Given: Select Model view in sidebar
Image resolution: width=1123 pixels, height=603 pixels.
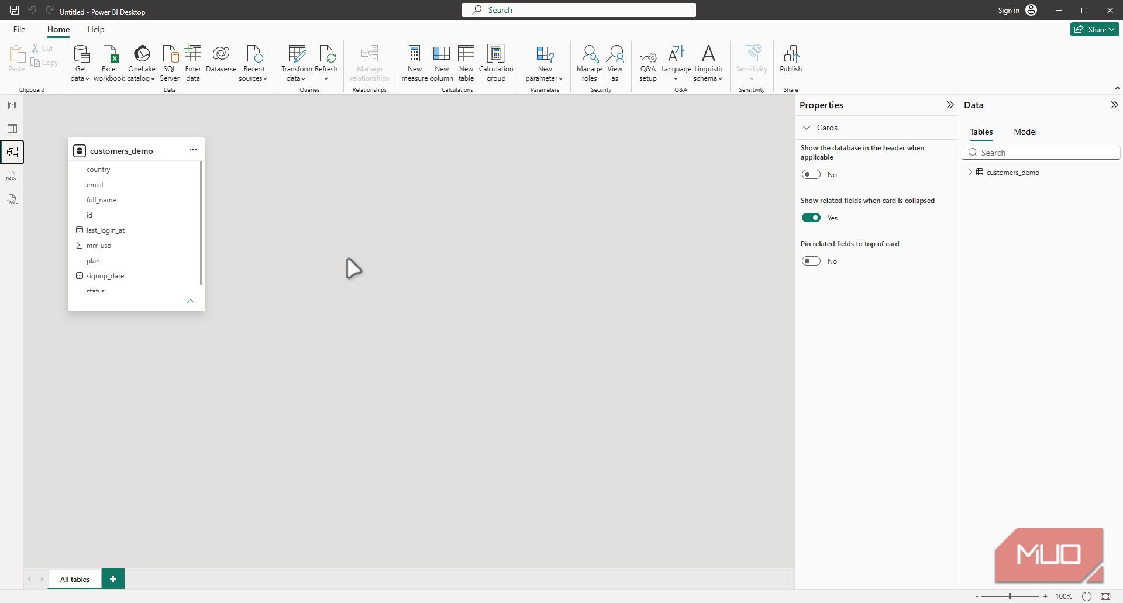Looking at the screenshot, I should [x=12, y=152].
